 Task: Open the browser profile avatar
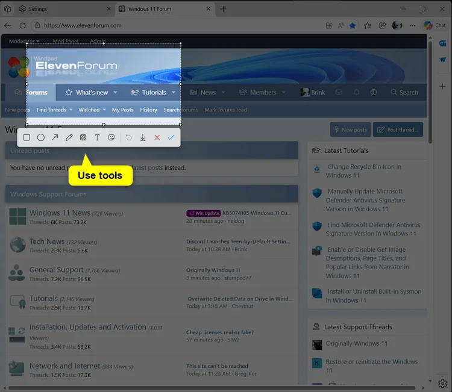point(397,25)
